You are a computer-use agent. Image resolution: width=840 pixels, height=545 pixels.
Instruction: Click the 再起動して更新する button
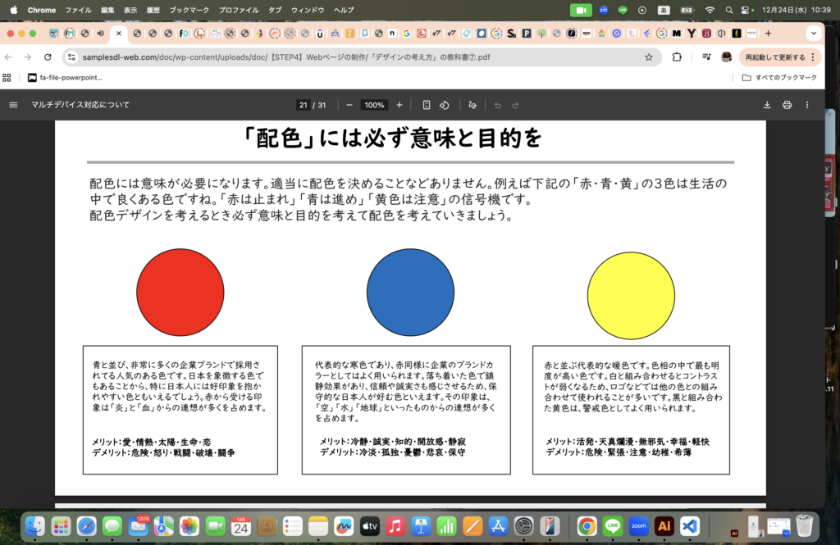coord(774,57)
